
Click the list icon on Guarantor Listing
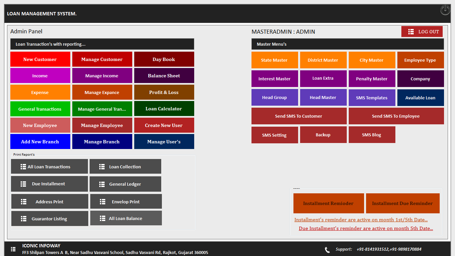24,219
